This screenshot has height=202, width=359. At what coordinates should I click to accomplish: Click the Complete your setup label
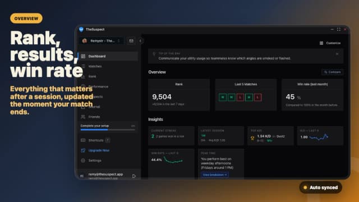click(95, 126)
